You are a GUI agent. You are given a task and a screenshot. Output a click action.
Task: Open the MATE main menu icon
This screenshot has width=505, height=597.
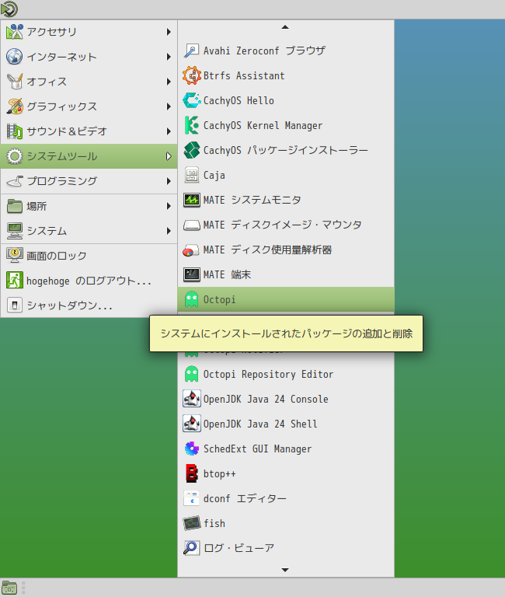[x=9, y=9]
